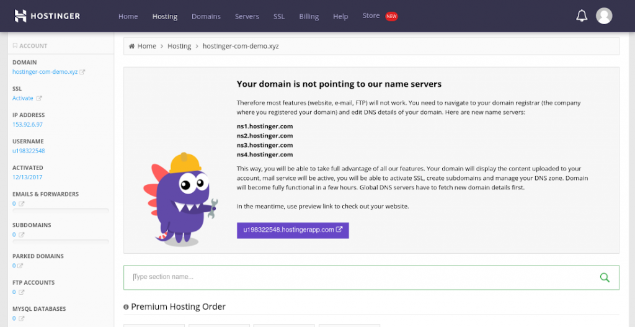The image size is (635, 327).
Task: Open the user profile avatar
Action: pos(604,16)
